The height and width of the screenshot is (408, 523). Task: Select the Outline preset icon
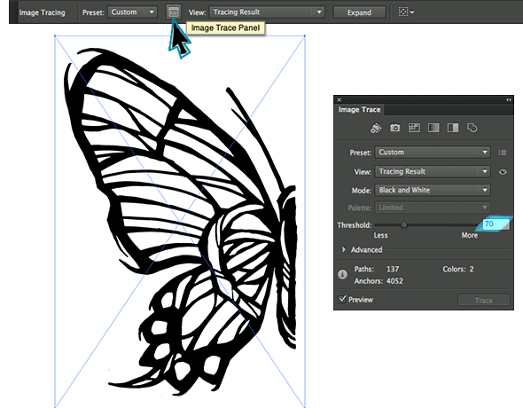point(472,128)
